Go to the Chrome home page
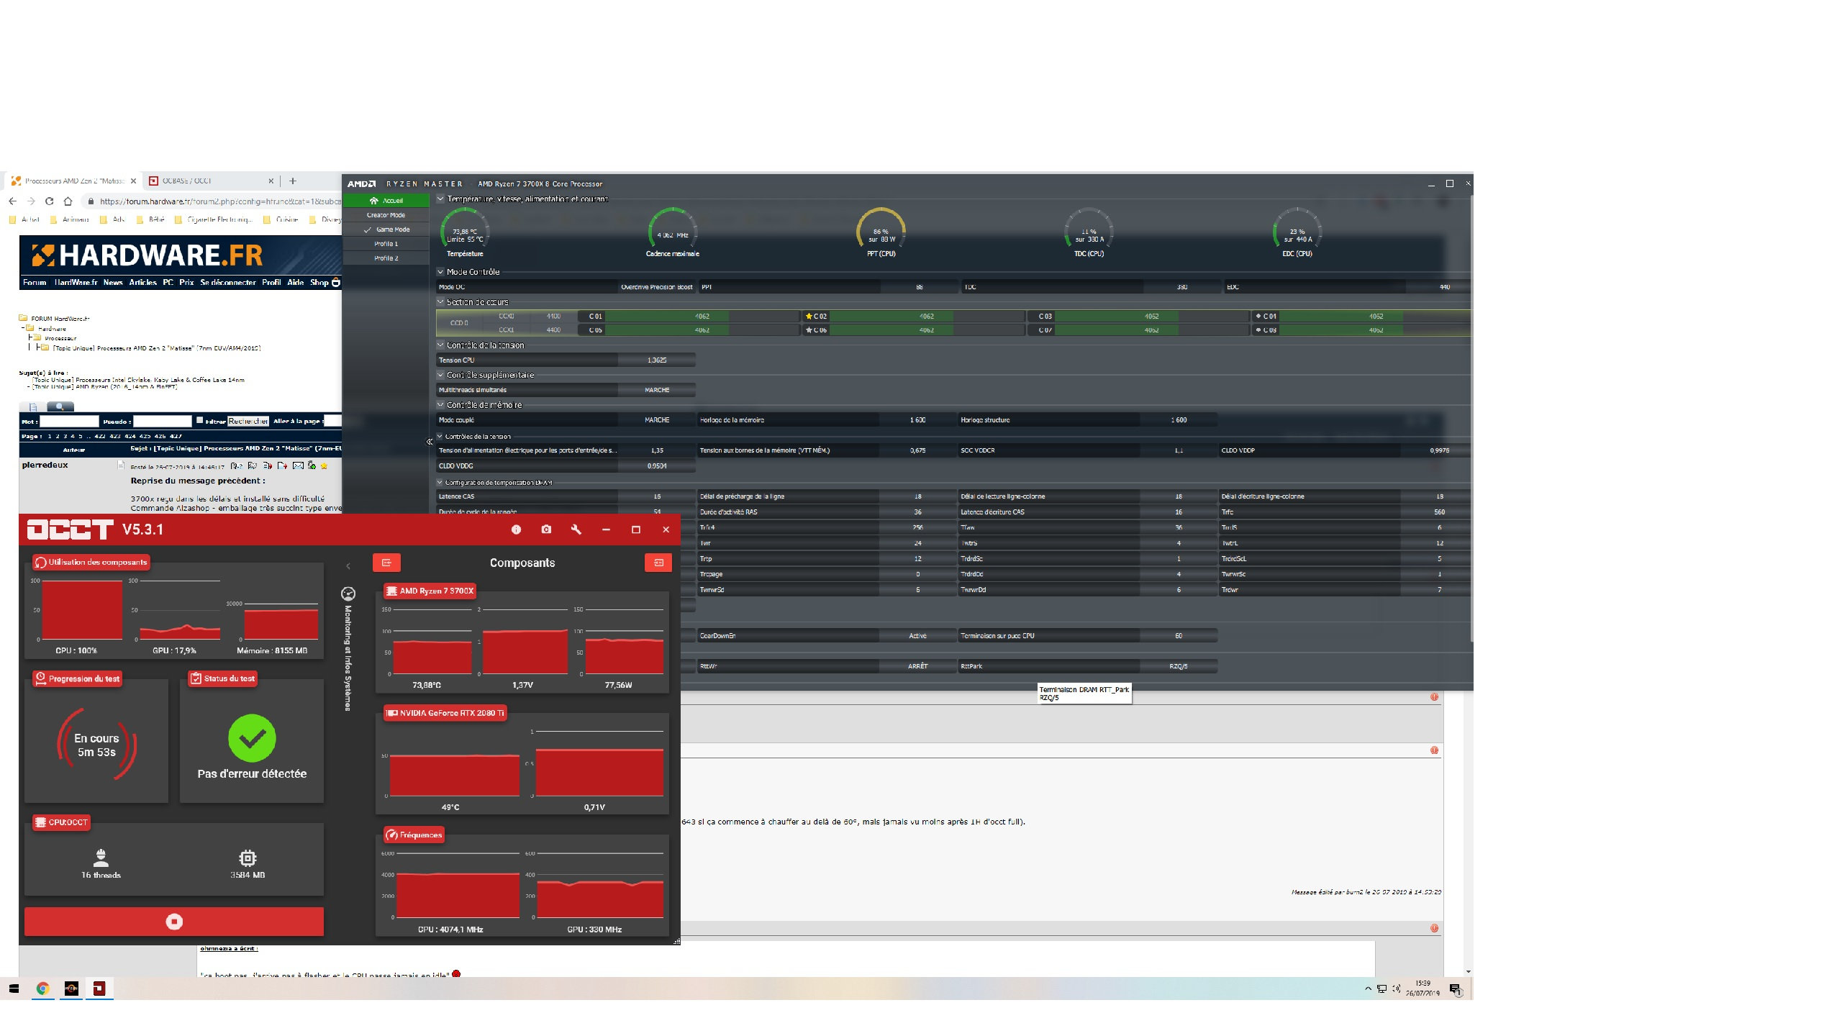 pyautogui.click(x=68, y=201)
